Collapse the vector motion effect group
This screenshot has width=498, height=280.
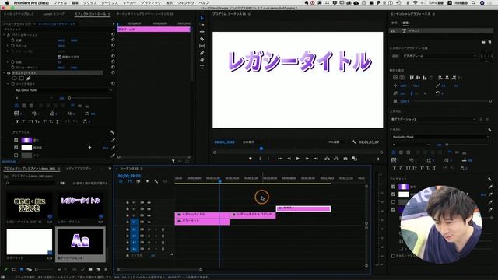[x=5, y=35]
